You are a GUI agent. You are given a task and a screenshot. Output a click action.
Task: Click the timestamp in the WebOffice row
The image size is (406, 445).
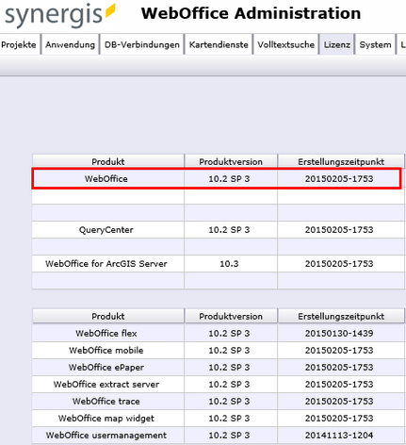[339, 179]
